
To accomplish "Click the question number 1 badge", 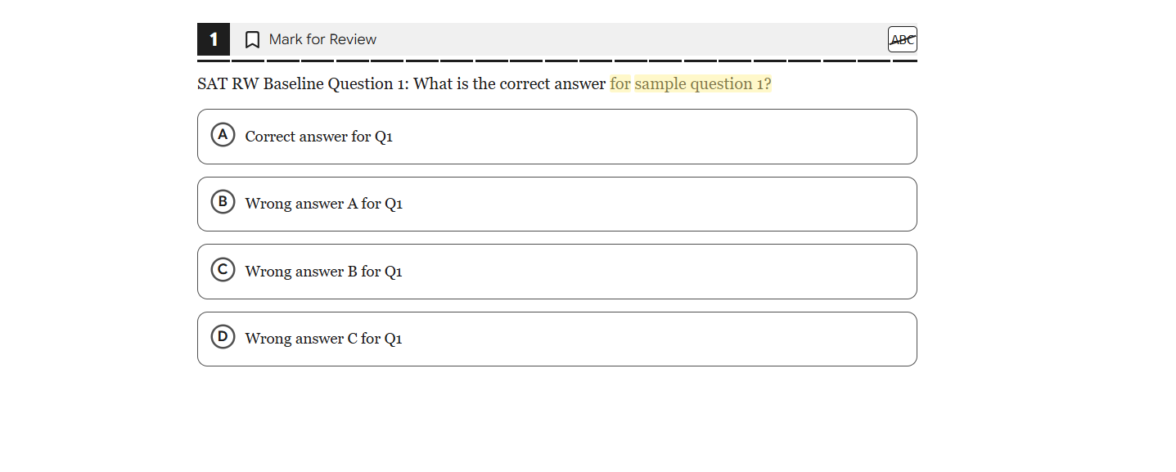I will pos(214,39).
